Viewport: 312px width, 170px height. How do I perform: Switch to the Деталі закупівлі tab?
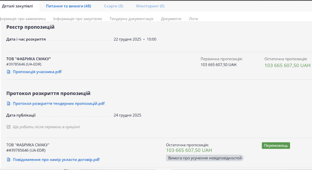[x=17, y=6]
